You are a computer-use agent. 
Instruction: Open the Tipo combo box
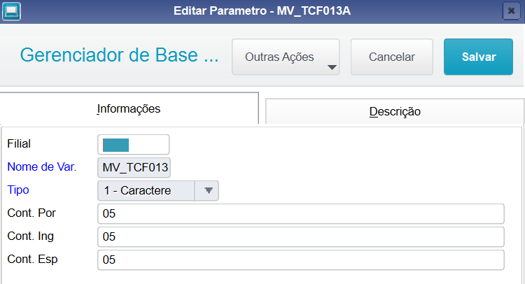tap(158, 191)
